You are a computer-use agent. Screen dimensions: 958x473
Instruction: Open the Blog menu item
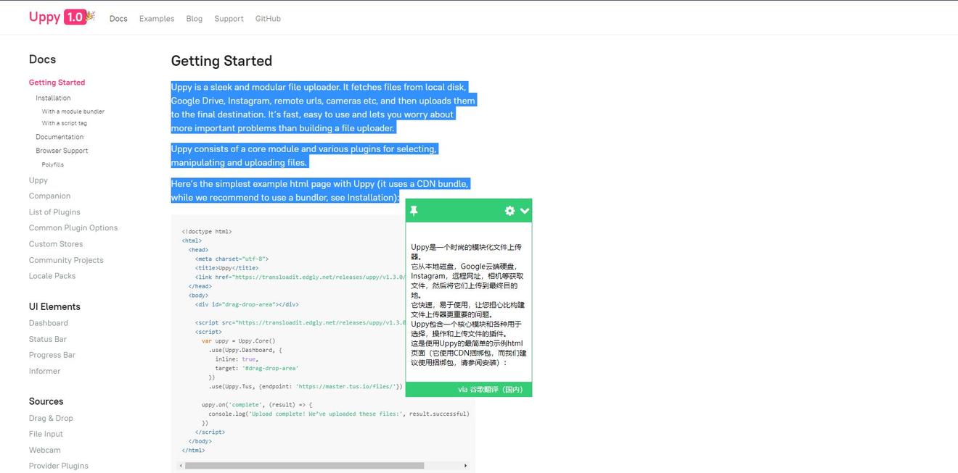coord(194,18)
